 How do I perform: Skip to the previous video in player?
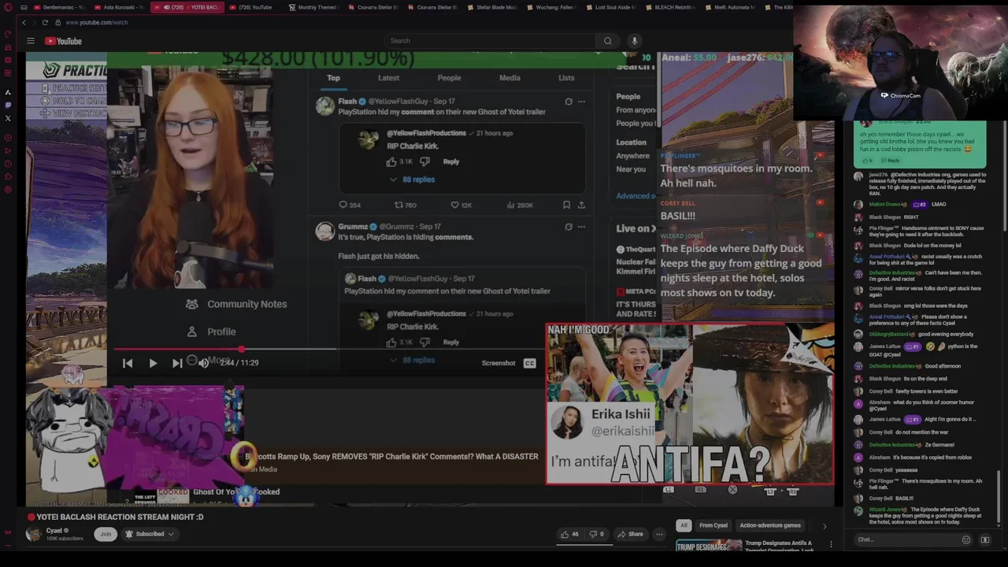pos(128,363)
